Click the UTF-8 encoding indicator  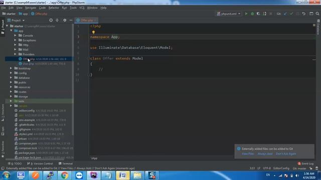[x=267, y=168]
